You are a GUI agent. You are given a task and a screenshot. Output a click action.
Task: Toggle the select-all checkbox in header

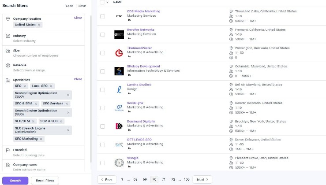[102, 2]
